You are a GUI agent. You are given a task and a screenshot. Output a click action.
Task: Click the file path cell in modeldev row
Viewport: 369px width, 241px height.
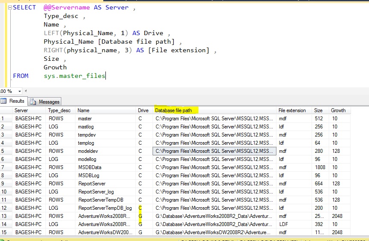pyautogui.click(x=214, y=151)
